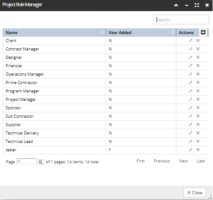Edit the Technical Lead role
The width and height of the screenshot is (213, 200).
190,141
